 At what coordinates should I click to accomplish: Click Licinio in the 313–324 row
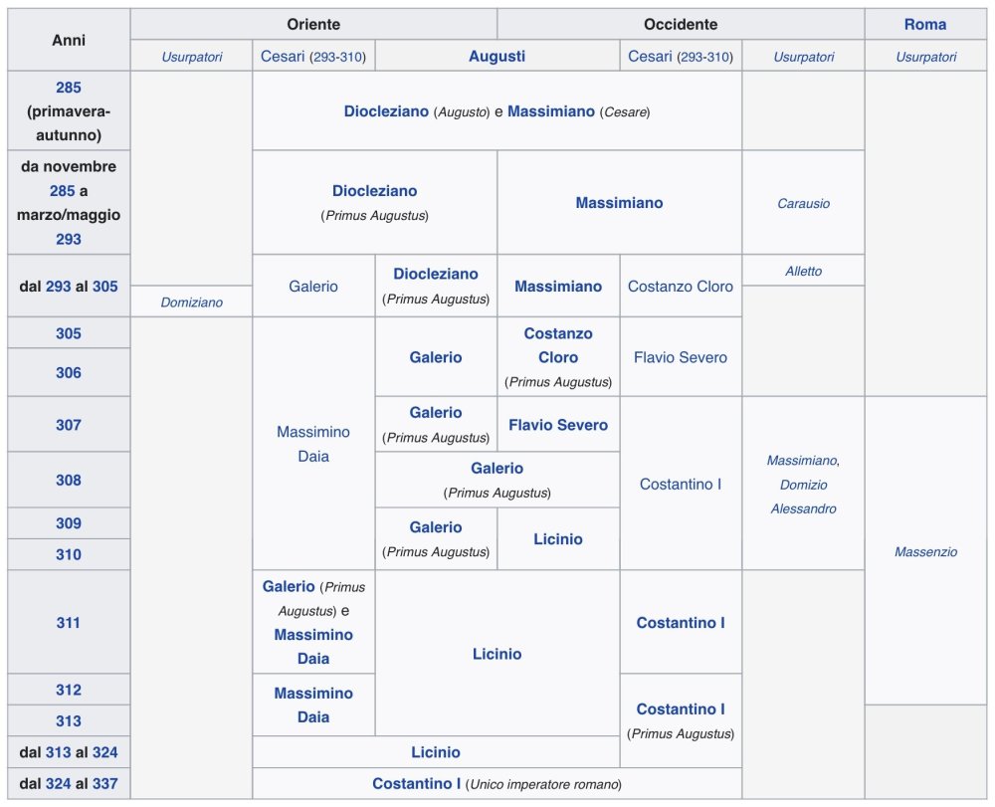(436, 752)
